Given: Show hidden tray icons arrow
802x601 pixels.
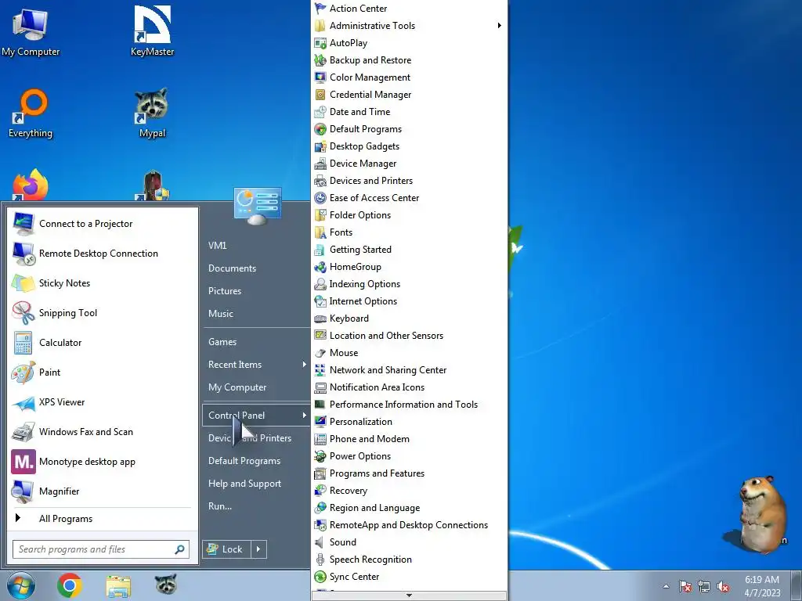Looking at the screenshot, I should (x=666, y=586).
